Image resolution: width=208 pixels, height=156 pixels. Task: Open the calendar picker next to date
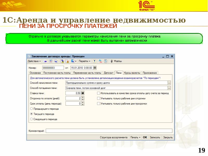tap(95, 68)
